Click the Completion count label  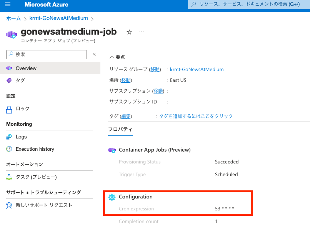click(138, 221)
